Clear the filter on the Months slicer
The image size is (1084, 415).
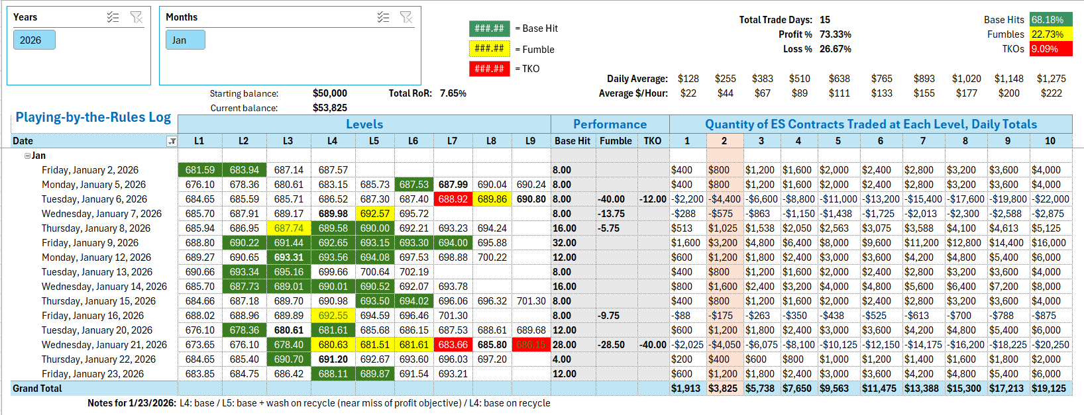point(406,17)
